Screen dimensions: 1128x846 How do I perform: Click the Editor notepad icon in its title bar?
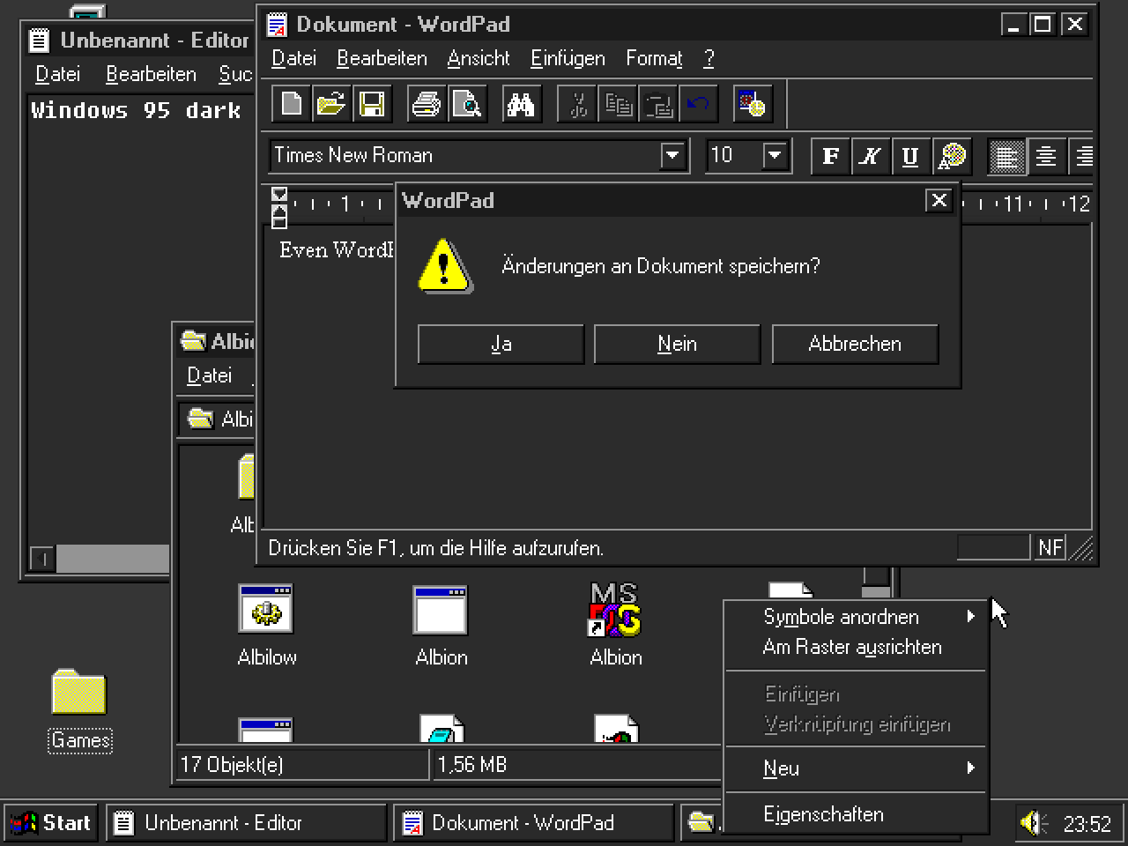(x=39, y=40)
